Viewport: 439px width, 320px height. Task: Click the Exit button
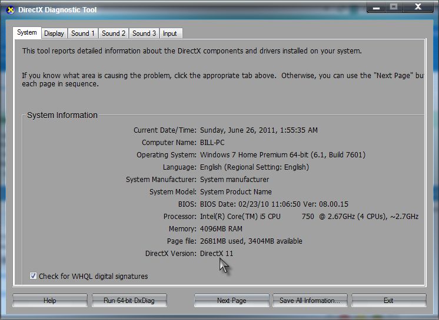[388, 301]
